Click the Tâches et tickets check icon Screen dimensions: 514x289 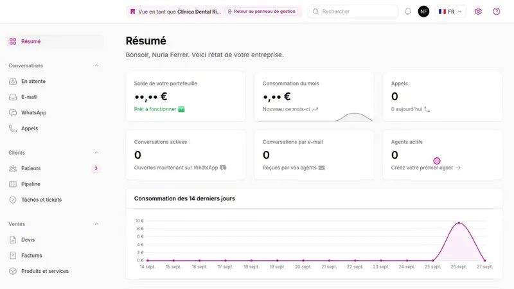(13, 200)
